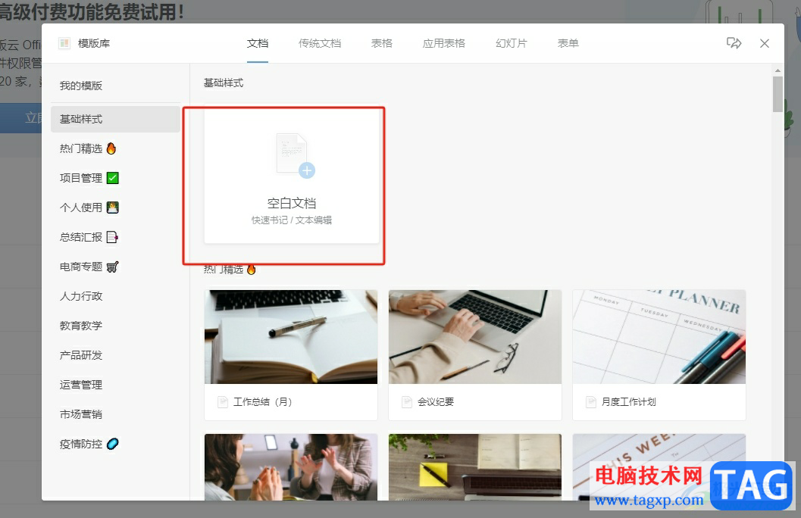The height and width of the screenshot is (518, 801).
Task: Click the 月度工作计划 template title
Action: point(628,402)
